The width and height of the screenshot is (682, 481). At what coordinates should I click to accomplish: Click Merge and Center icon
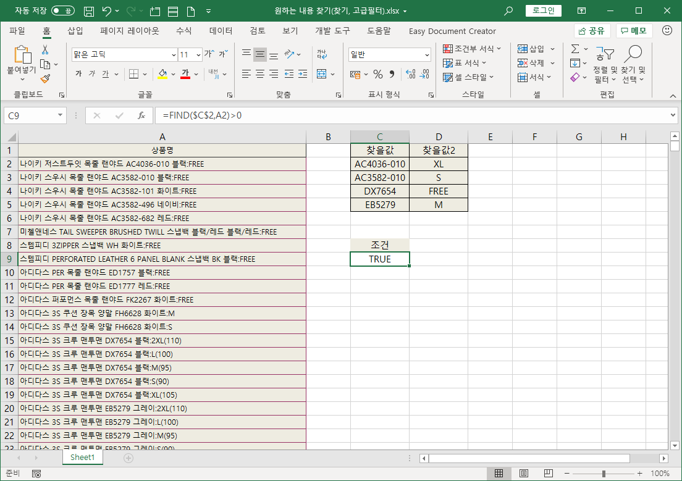pos(322,74)
